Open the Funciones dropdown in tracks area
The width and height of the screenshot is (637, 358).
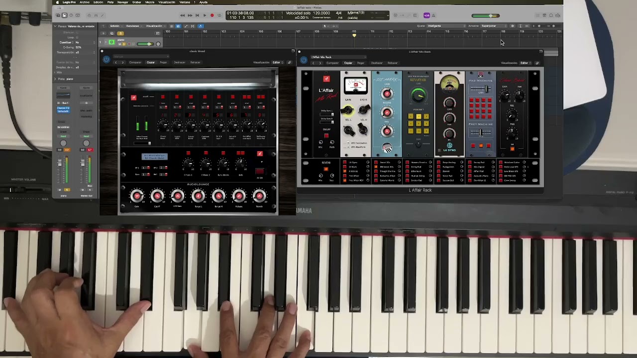134,26
